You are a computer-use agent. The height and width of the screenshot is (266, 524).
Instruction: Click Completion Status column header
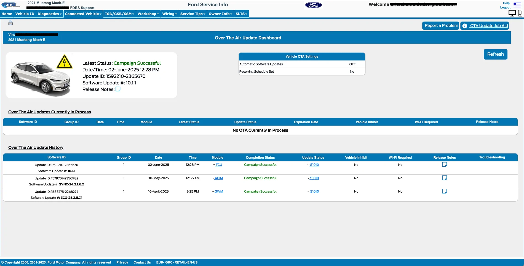260,158
